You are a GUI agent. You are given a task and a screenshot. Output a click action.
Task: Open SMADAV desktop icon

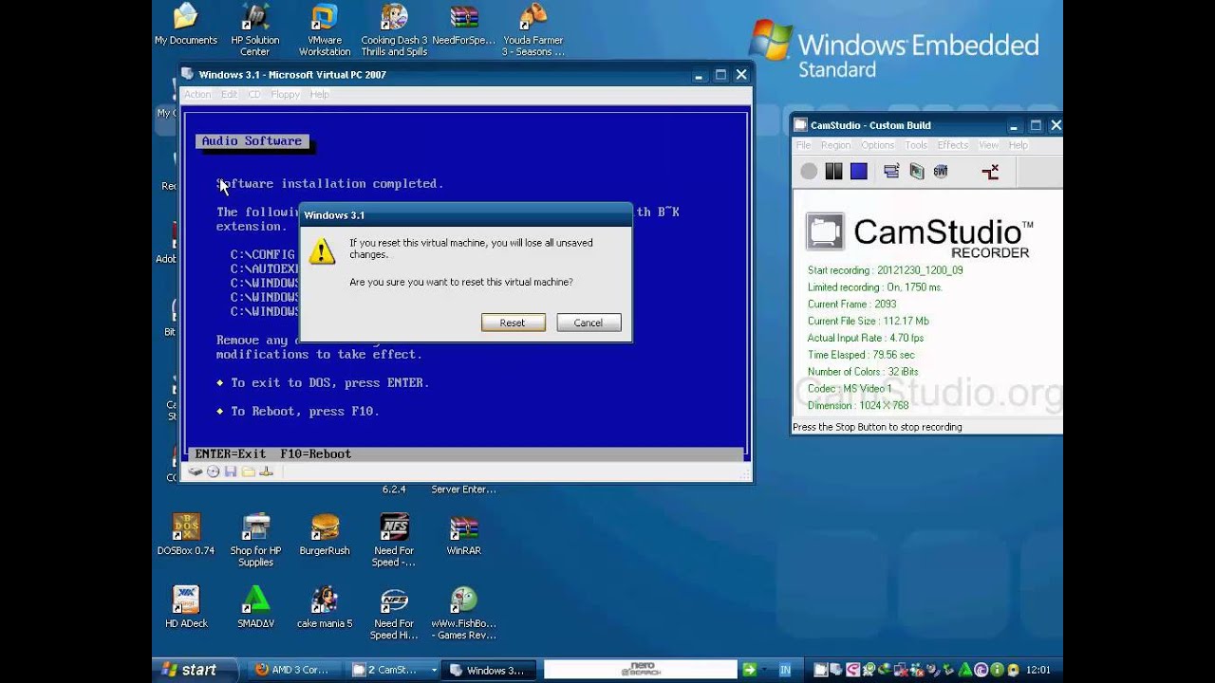pos(255,608)
